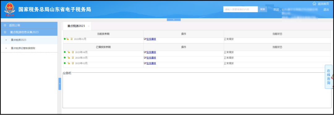
Task: Click the star icon beside 重点税源信息采集2023
Action: pyautogui.click(x=5, y=32)
